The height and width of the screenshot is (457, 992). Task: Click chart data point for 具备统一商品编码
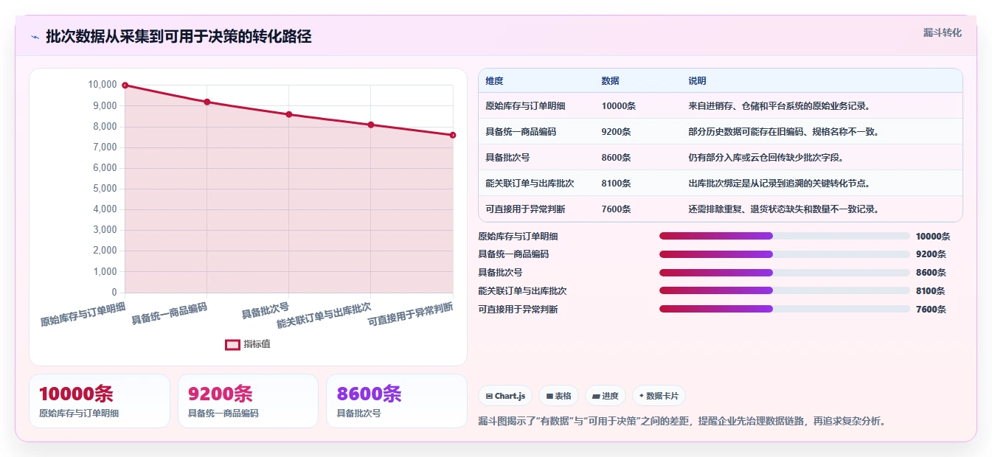coord(207,102)
